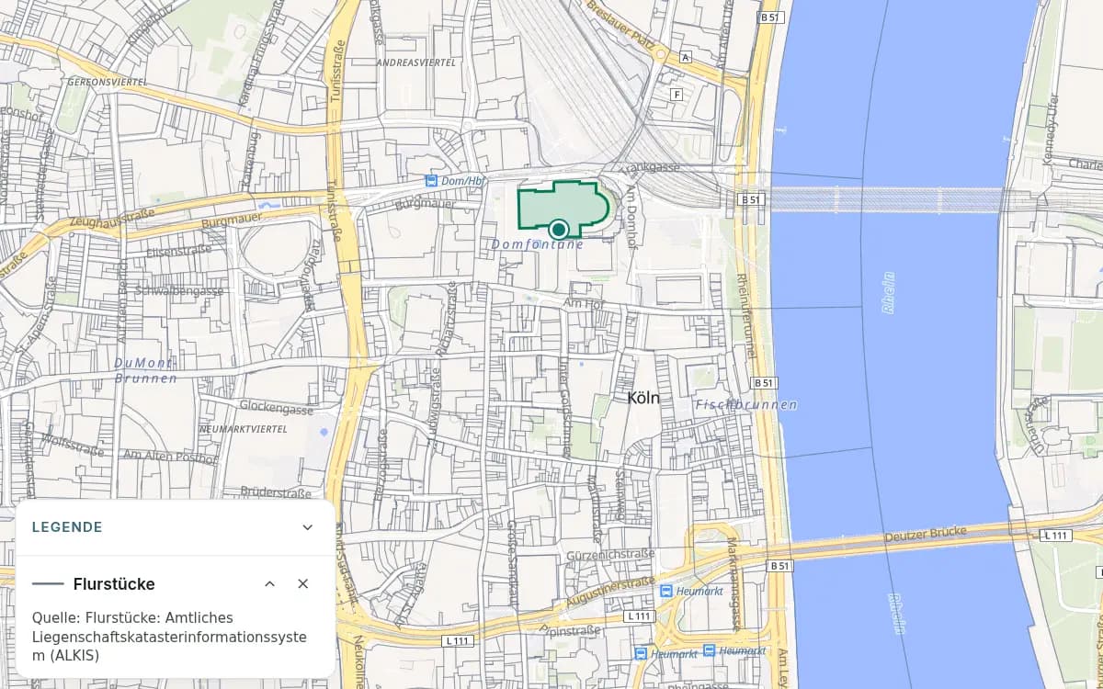1103x689 pixels.
Task: Click the Schwalbengasse street label
Action: pos(179,290)
